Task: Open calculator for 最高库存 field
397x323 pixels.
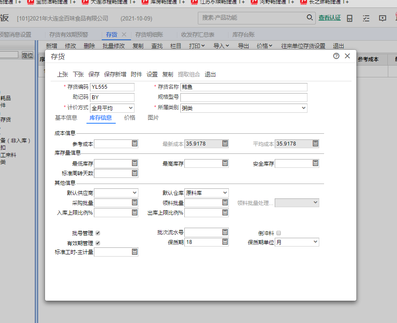Action: pos(225,163)
